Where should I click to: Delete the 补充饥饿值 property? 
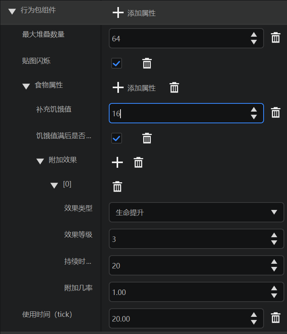276,112
